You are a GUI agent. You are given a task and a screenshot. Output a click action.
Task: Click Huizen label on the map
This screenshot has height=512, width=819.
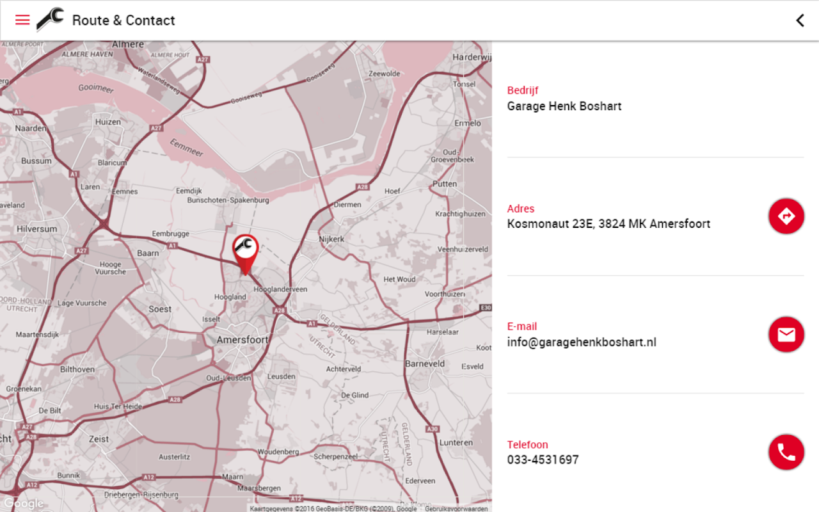pos(107,122)
